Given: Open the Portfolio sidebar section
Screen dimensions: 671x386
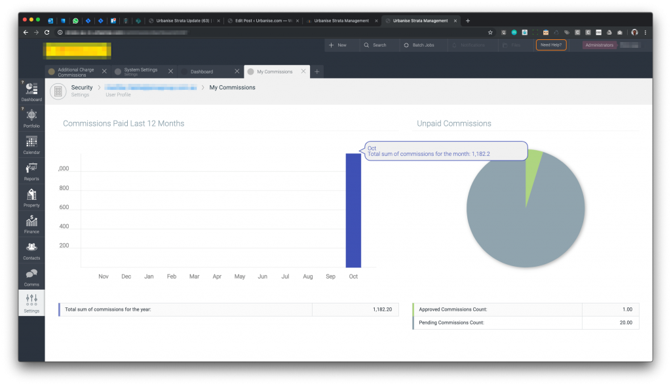Looking at the screenshot, I should (x=31, y=117).
